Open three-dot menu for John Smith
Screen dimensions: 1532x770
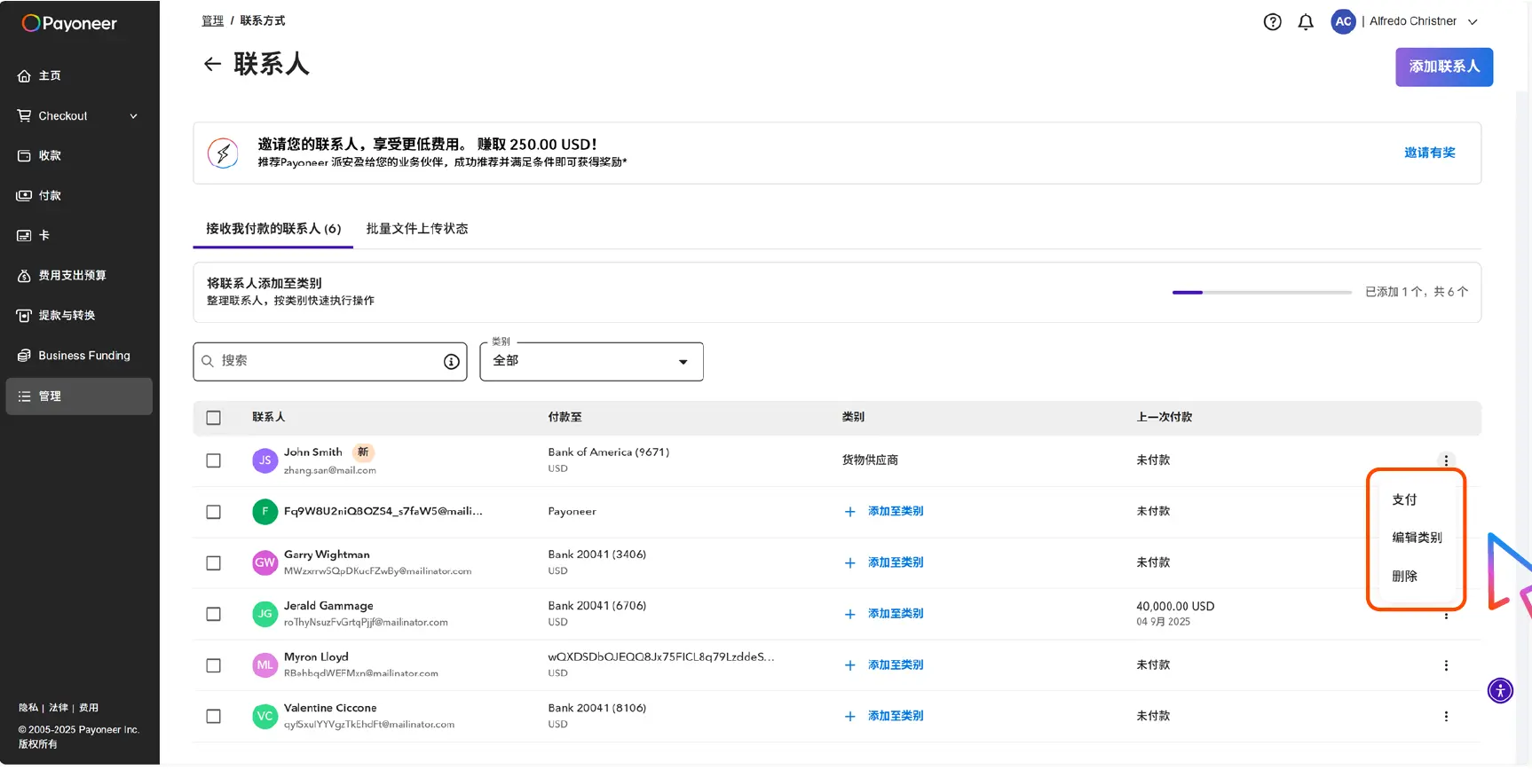[1446, 460]
